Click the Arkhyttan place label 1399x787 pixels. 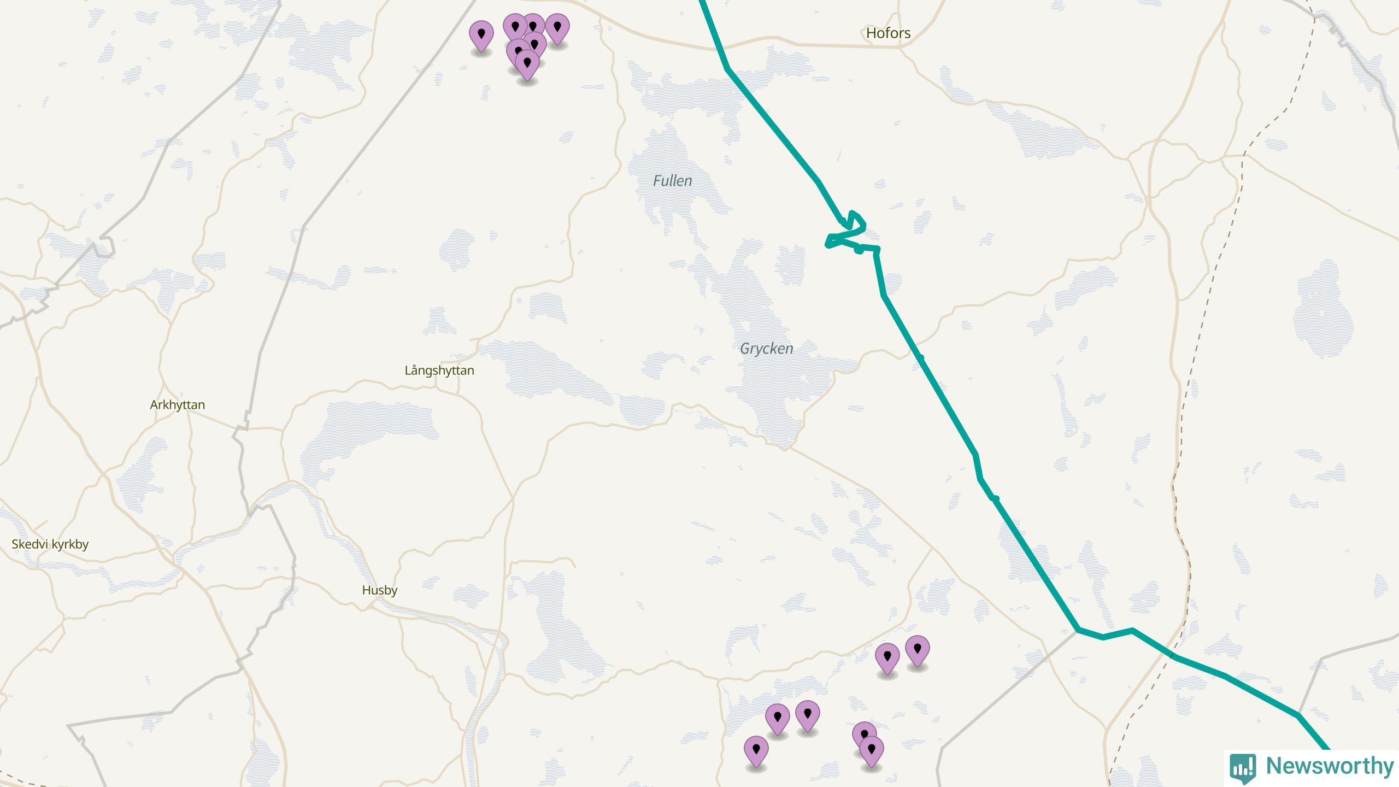pos(177,405)
